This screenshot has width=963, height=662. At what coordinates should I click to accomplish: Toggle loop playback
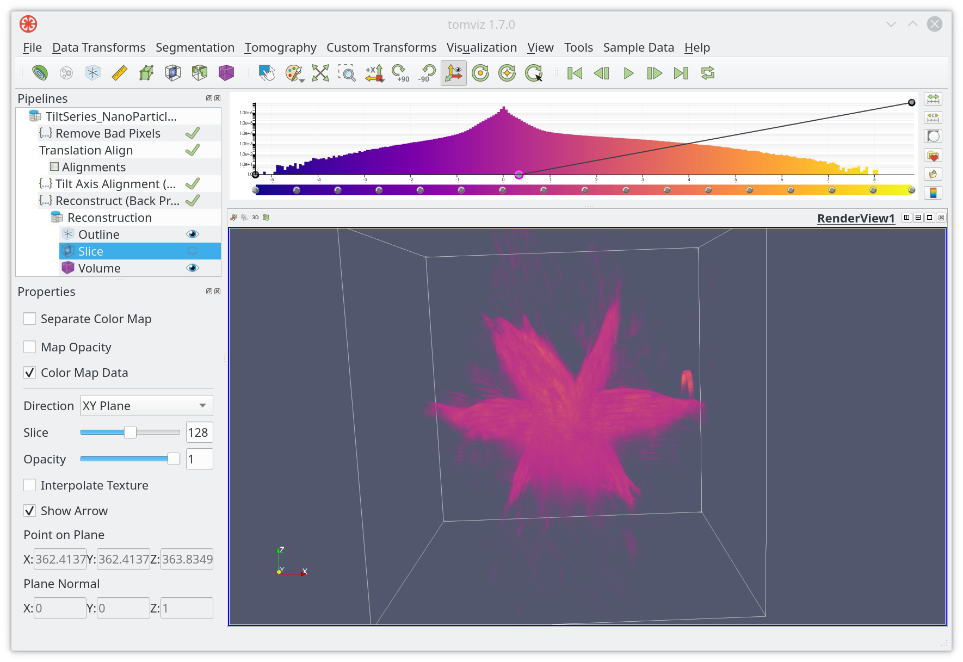click(x=708, y=73)
